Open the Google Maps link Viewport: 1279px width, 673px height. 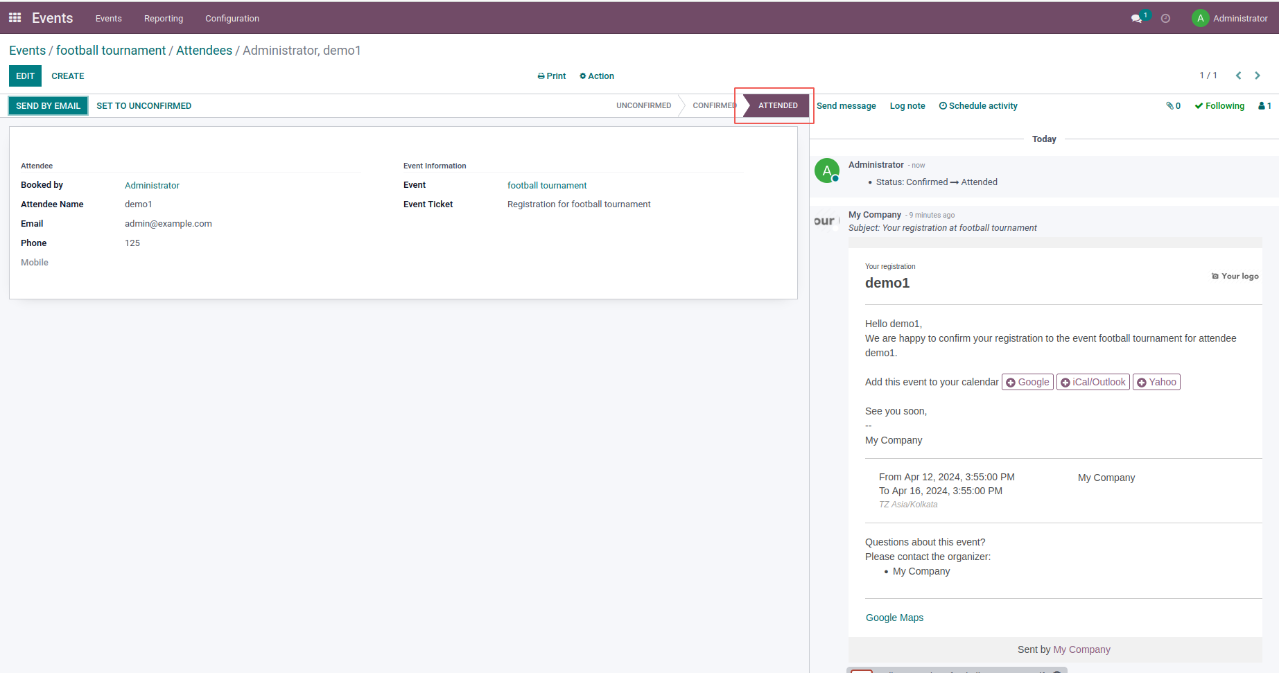(894, 618)
